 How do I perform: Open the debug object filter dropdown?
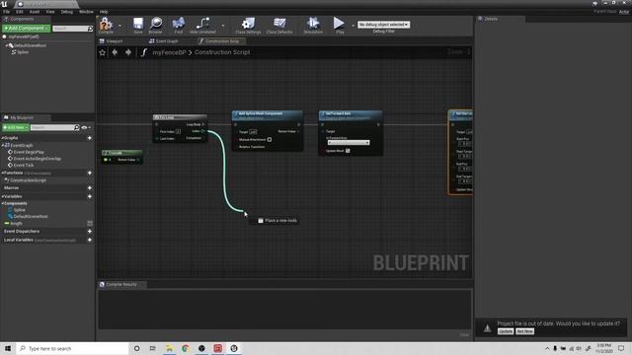pyautogui.click(x=383, y=25)
